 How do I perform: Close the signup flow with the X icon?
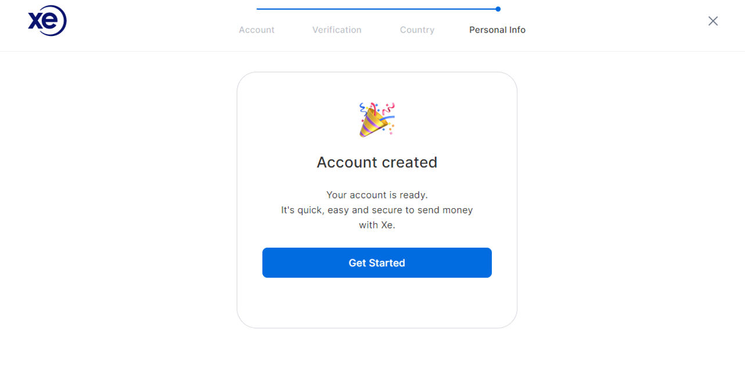point(713,21)
